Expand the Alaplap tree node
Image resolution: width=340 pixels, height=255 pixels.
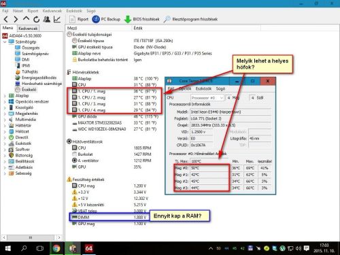pyautogui.click(x=5, y=96)
